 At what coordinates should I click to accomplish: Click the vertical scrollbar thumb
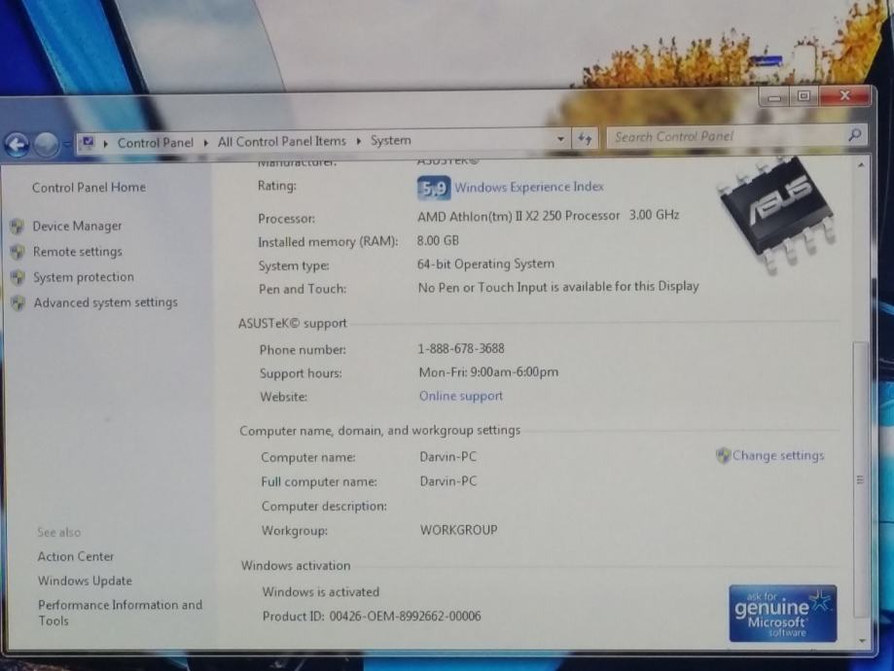coord(860,478)
